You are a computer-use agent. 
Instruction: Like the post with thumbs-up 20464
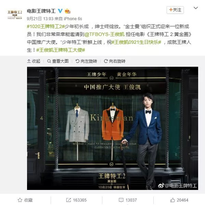click(x=179, y=200)
